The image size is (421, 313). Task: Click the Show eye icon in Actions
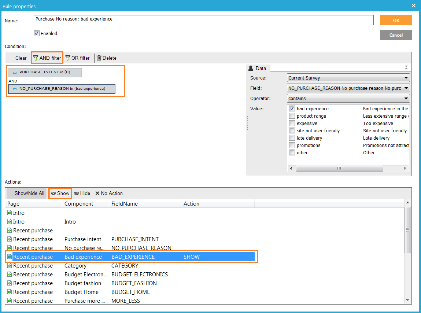53,193
